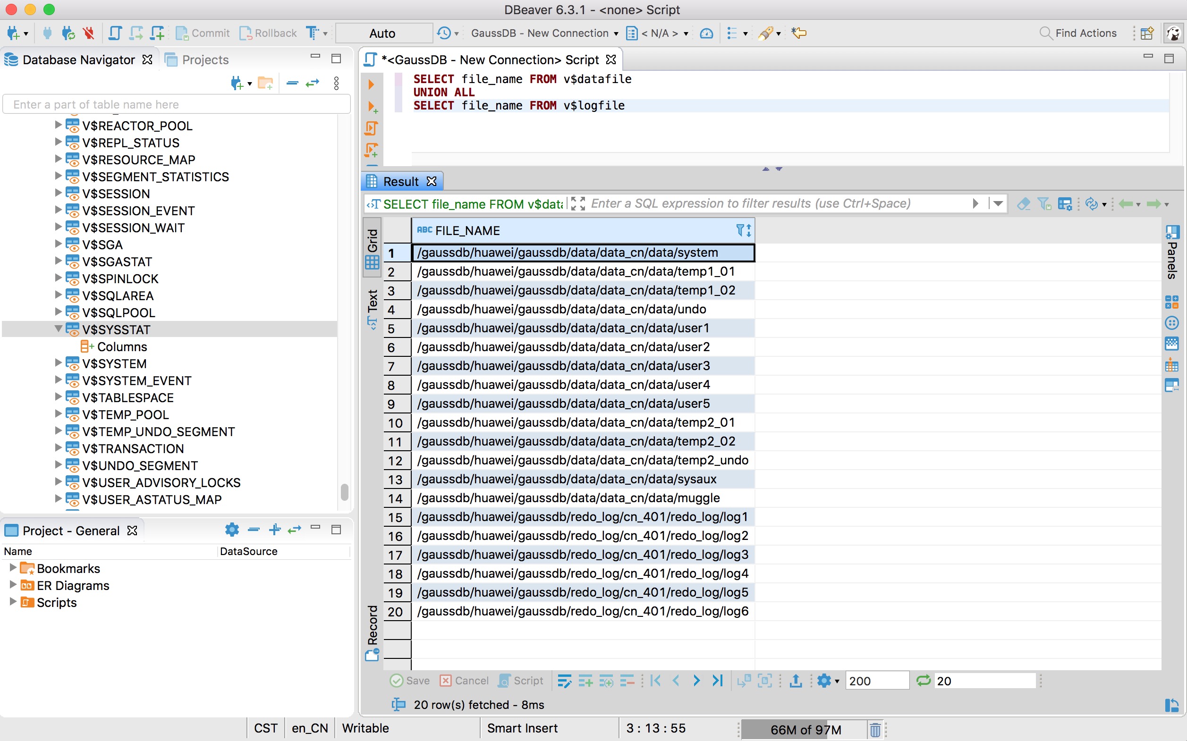
Task: Click the navigator table name filter field
Action: (x=177, y=104)
